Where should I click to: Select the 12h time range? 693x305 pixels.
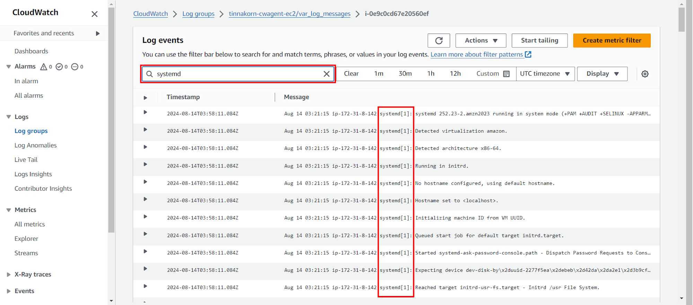point(455,74)
